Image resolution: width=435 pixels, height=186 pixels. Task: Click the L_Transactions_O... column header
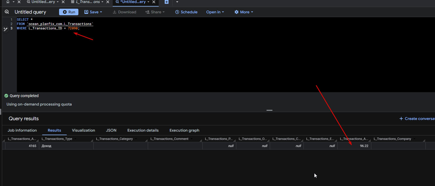coord(253,139)
